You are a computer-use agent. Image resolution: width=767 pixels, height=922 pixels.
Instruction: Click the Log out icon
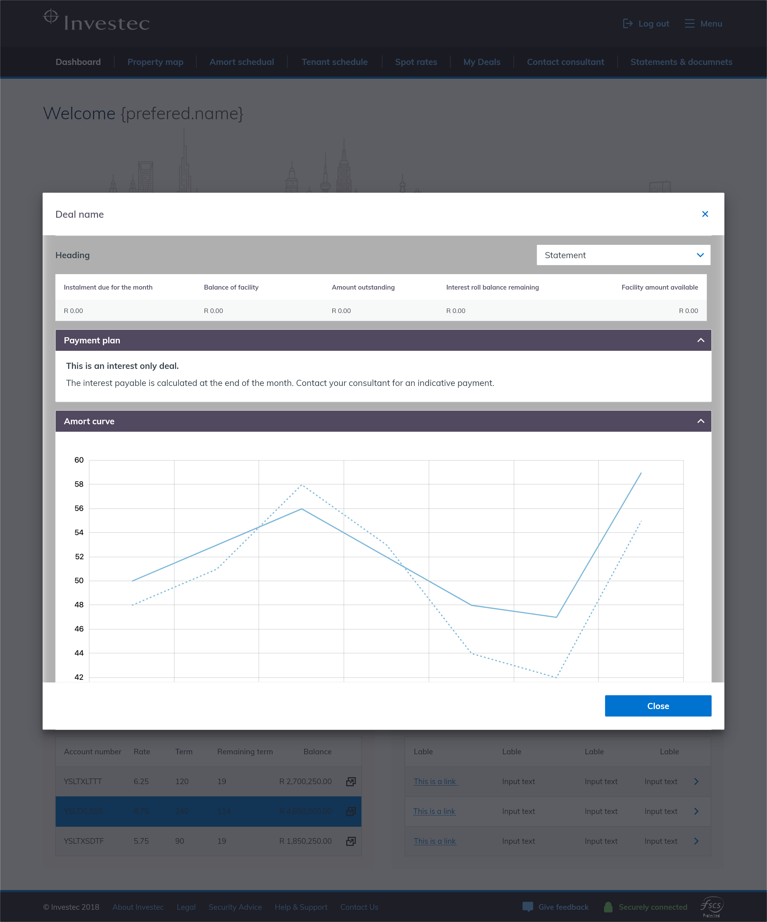[x=628, y=24]
